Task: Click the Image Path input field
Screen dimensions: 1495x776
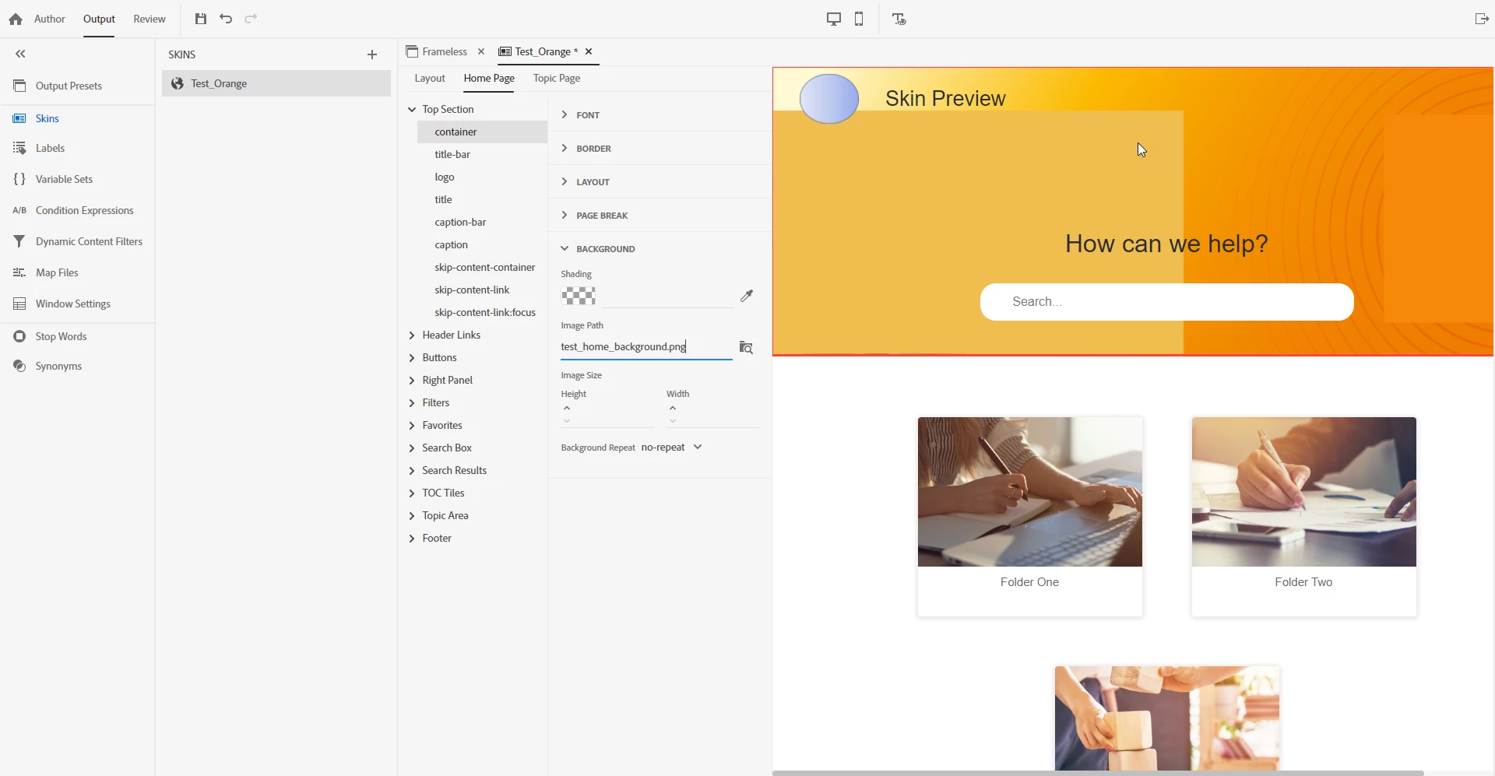Action: (x=646, y=347)
